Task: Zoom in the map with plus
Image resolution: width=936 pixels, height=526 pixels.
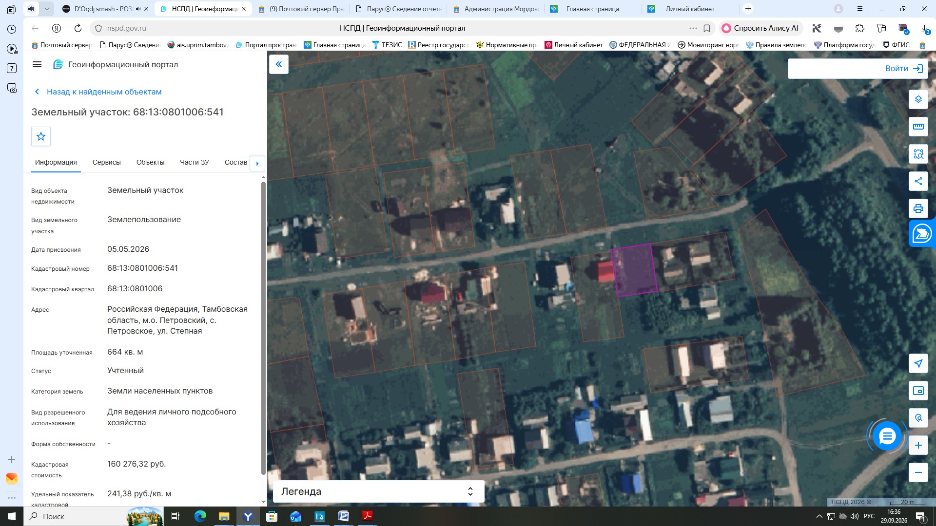Action: [x=918, y=445]
